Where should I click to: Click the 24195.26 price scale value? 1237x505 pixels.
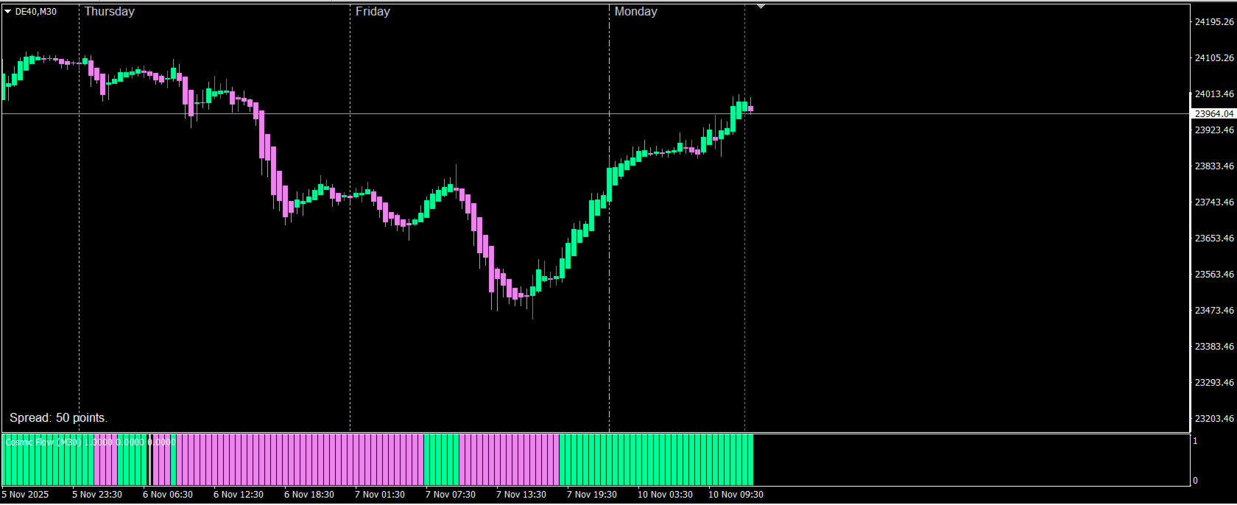coord(1214,22)
